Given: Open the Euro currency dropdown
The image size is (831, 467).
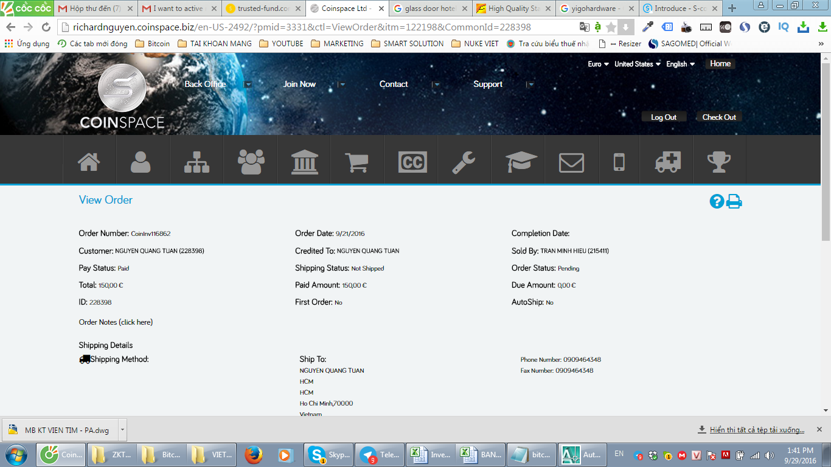Looking at the screenshot, I should pyautogui.click(x=599, y=64).
